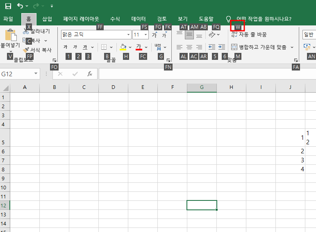Open the fill color dropdown arrow
Screen dimensions: 316x232
click(130, 48)
